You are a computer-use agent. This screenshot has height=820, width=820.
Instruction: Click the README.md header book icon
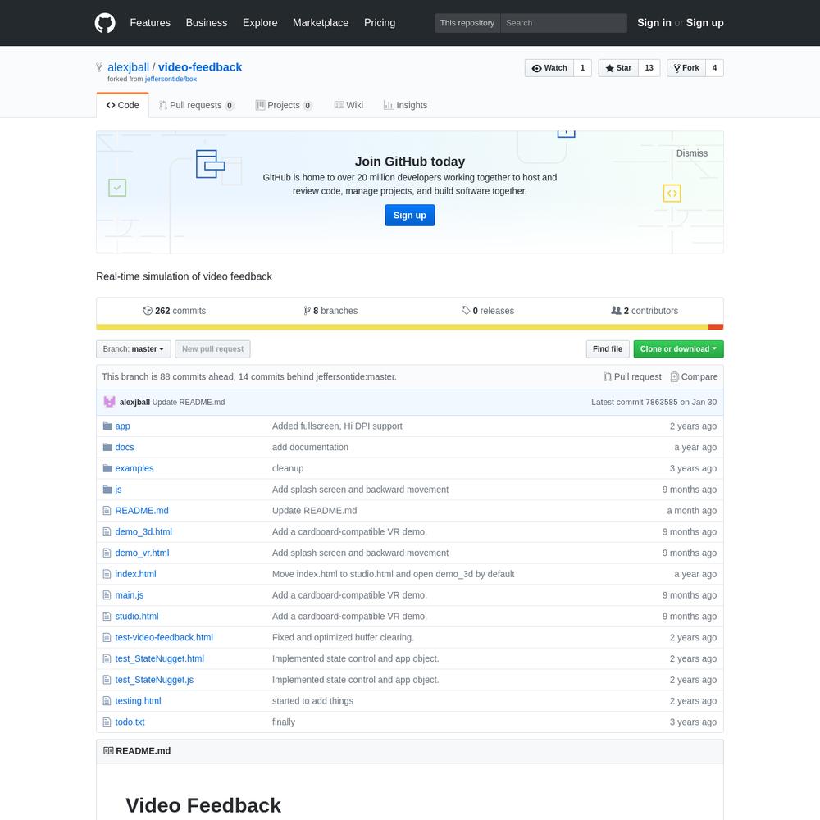[108, 751]
